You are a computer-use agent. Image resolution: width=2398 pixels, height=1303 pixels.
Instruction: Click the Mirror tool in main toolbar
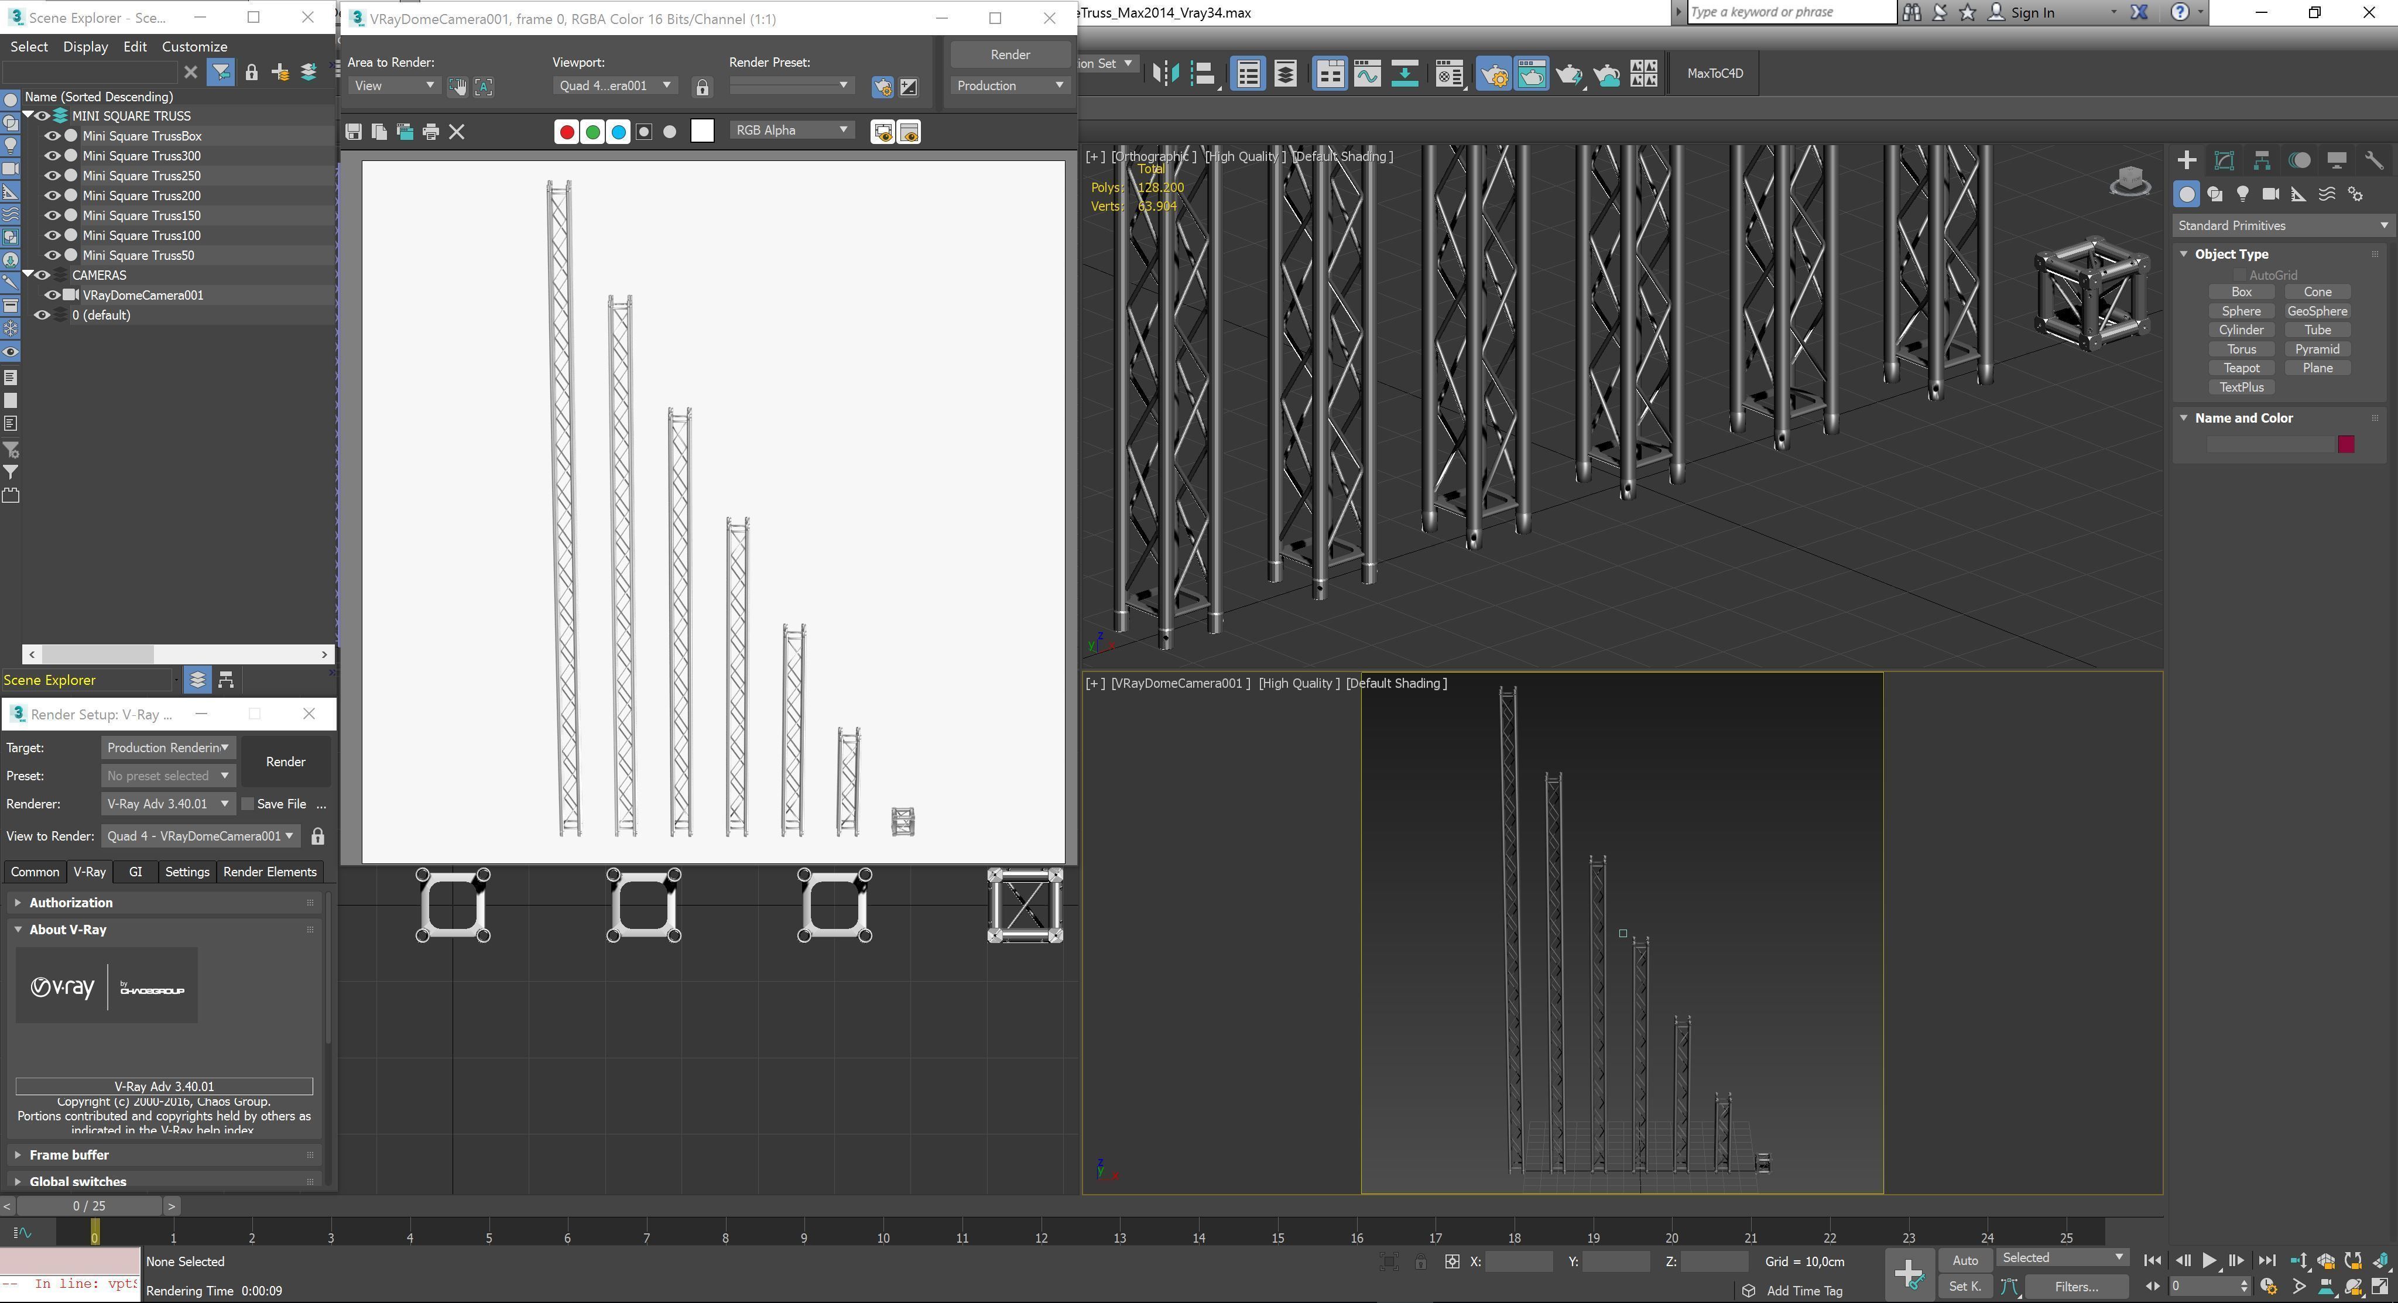1166,74
